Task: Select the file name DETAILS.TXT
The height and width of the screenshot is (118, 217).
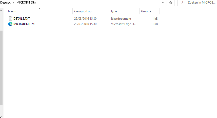Action: pyautogui.click(x=22, y=18)
